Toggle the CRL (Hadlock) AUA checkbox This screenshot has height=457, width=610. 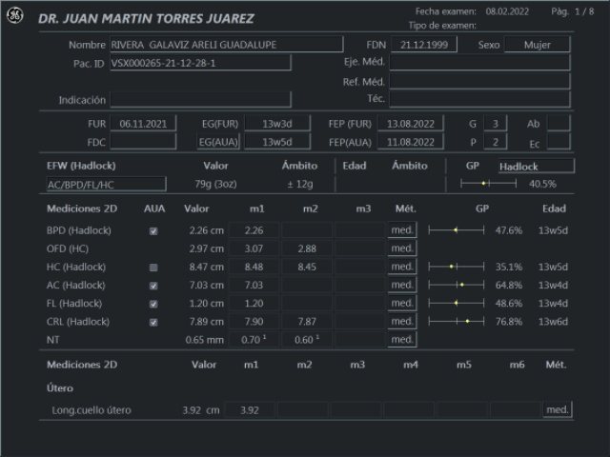(x=153, y=322)
